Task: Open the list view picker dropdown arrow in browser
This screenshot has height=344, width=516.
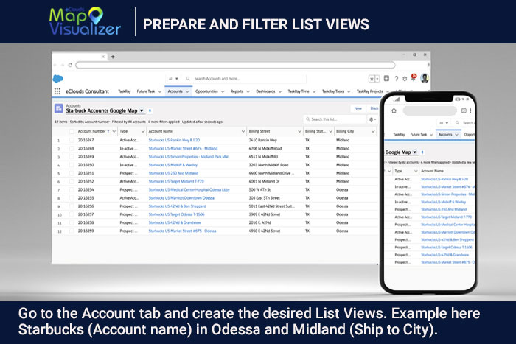Action: 142,110
